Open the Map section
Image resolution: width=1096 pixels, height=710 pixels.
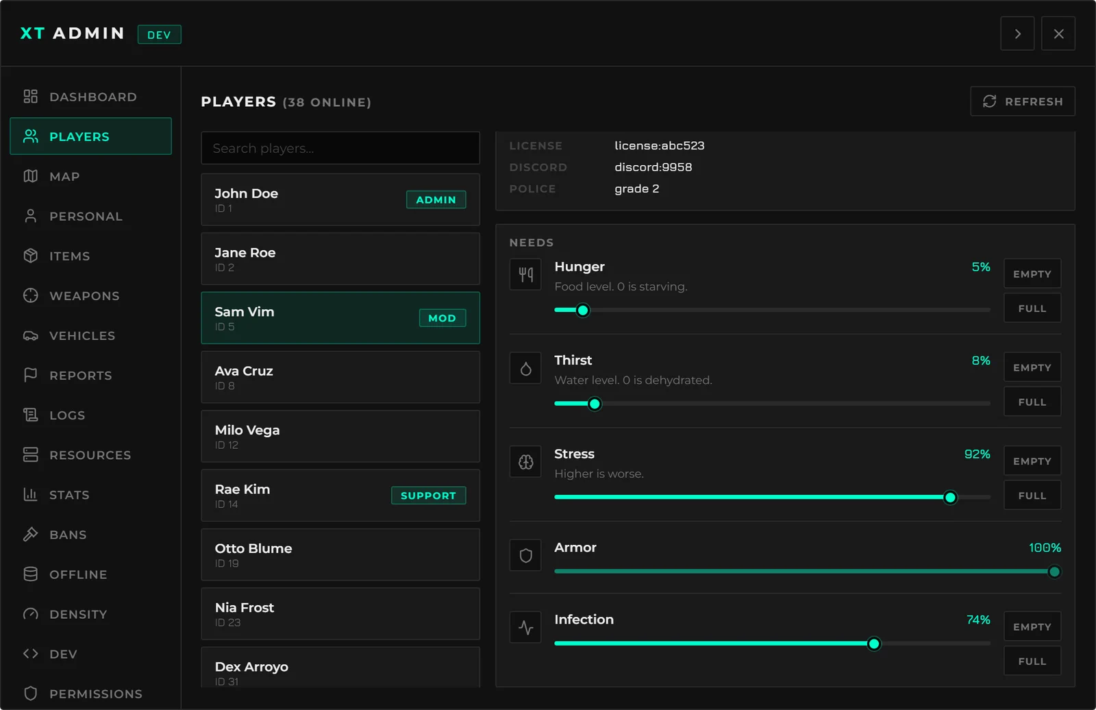pyautogui.click(x=90, y=176)
